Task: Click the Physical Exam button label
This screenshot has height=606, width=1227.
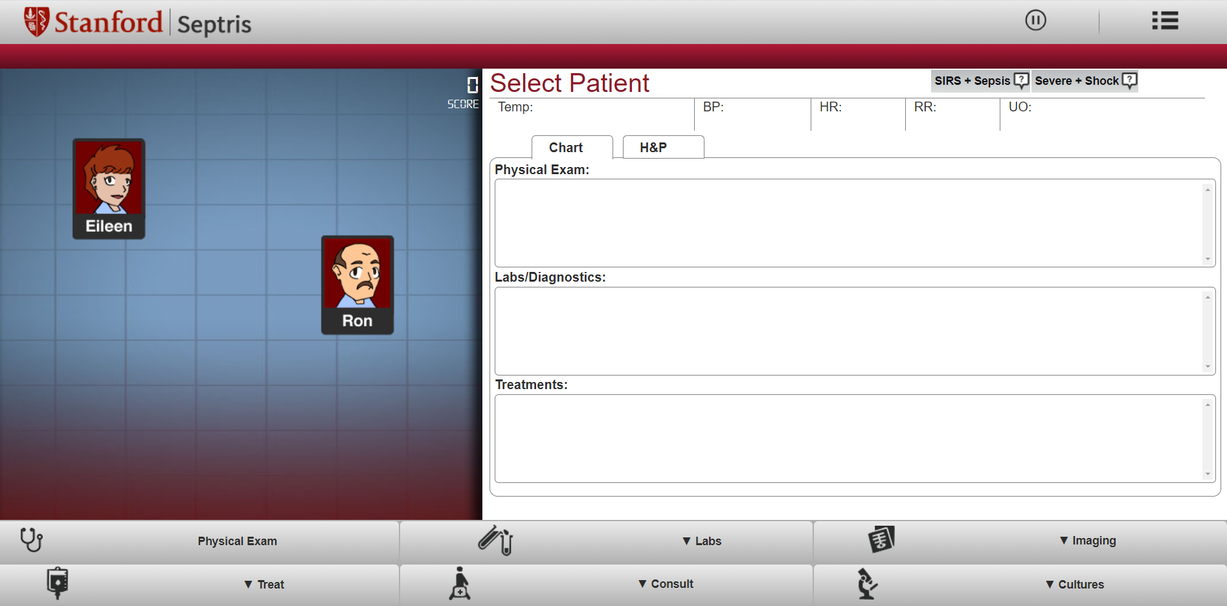Action: 237,541
